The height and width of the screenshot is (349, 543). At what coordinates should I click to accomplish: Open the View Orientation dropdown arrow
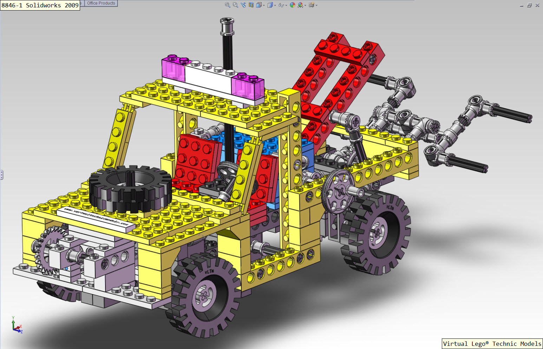264,5
